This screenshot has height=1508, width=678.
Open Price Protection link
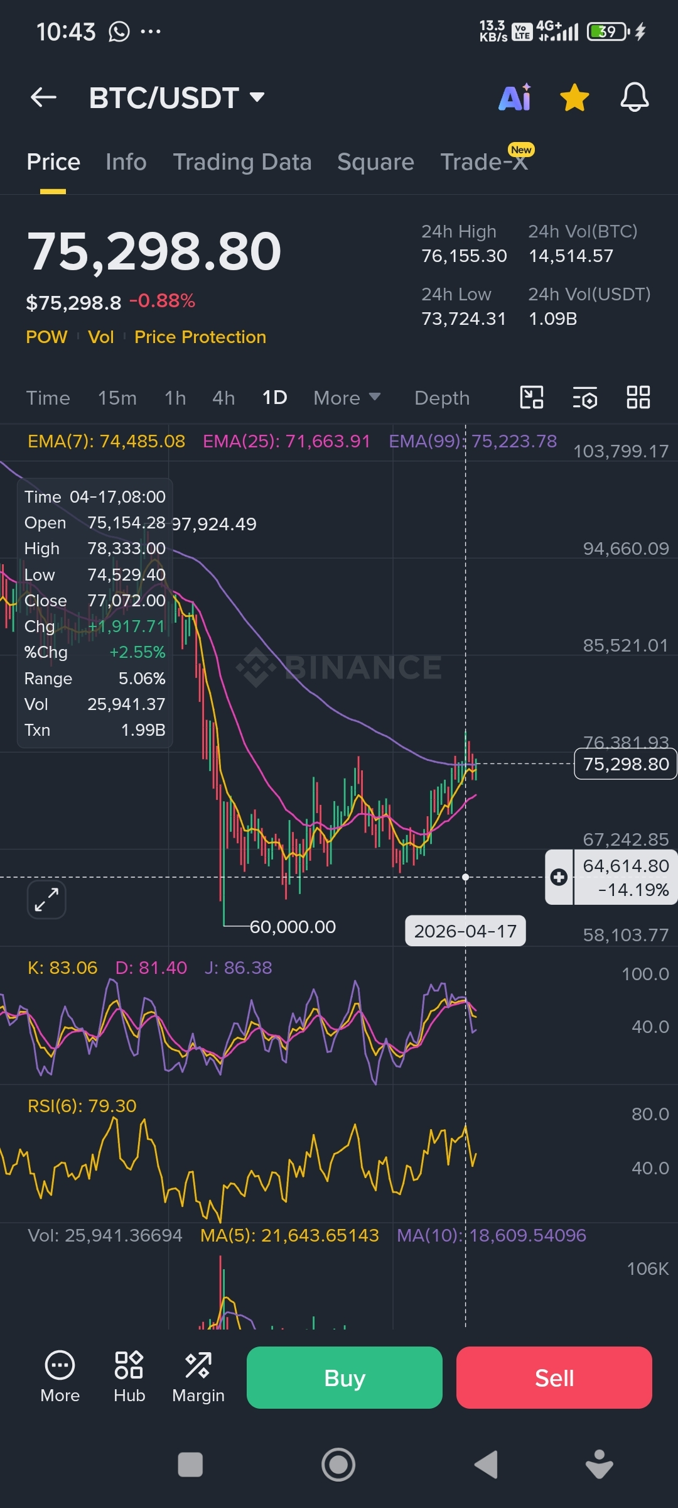[200, 337]
